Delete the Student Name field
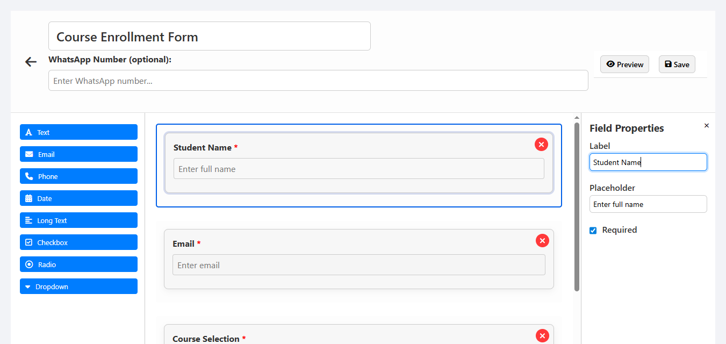The width and height of the screenshot is (726, 344). pyautogui.click(x=541, y=144)
